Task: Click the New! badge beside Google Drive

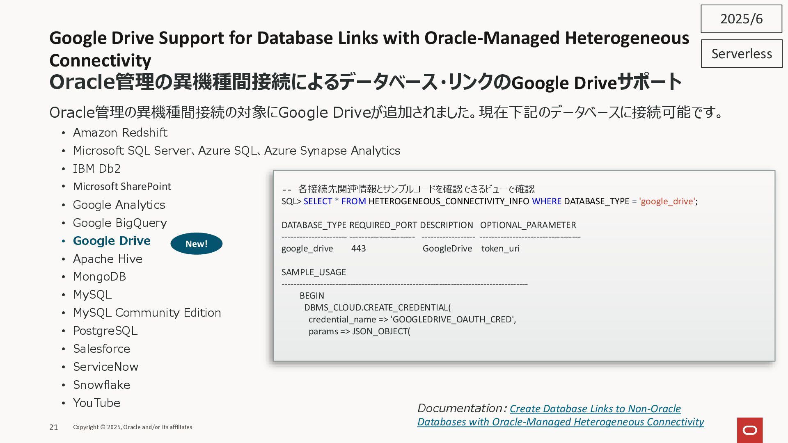Action: [x=197, y=244]
